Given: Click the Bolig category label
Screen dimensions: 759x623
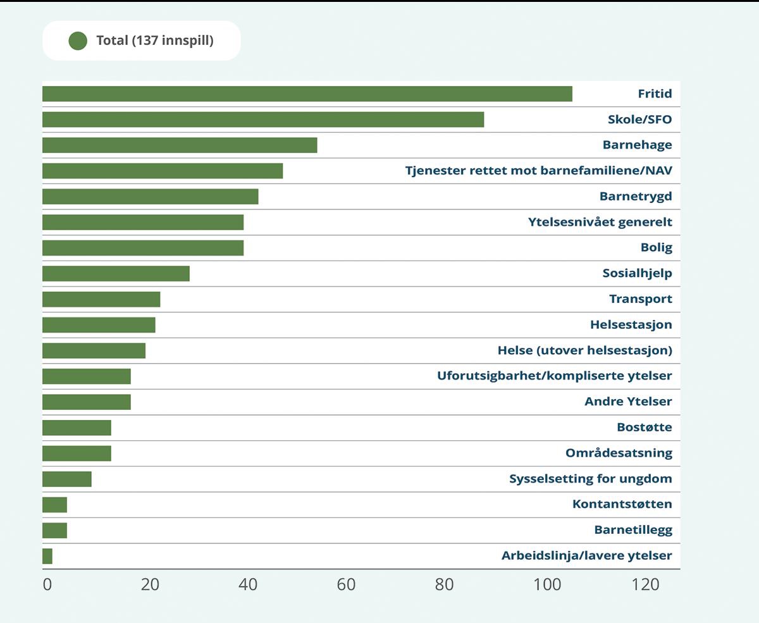Looking at the screenshot, I should coord(656,248).
